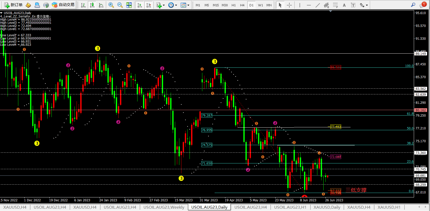Select the USOIL.AUG23,Daily chart tab

[209, 207]
